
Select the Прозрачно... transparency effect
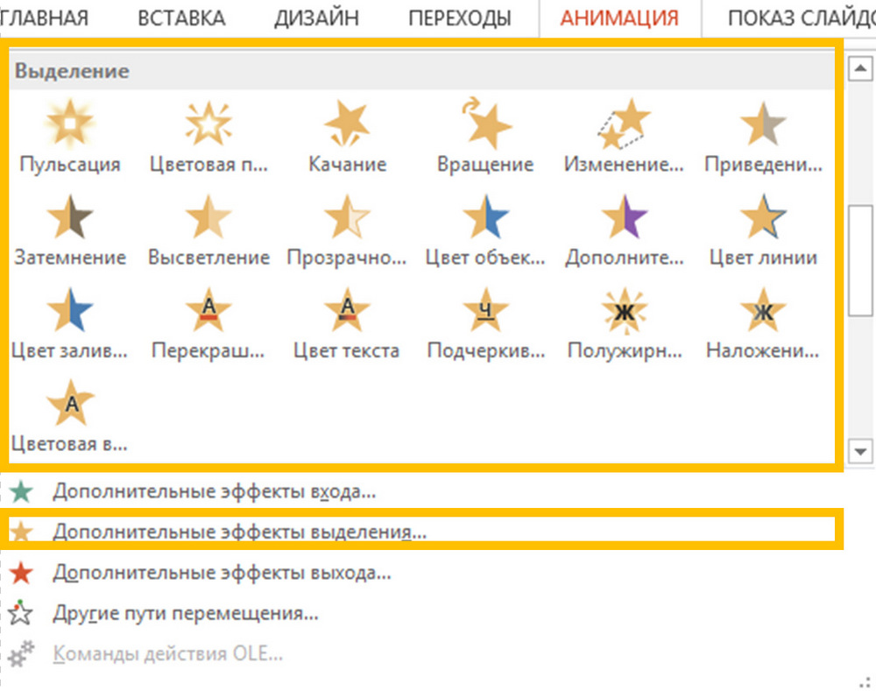tap(347, 230)
